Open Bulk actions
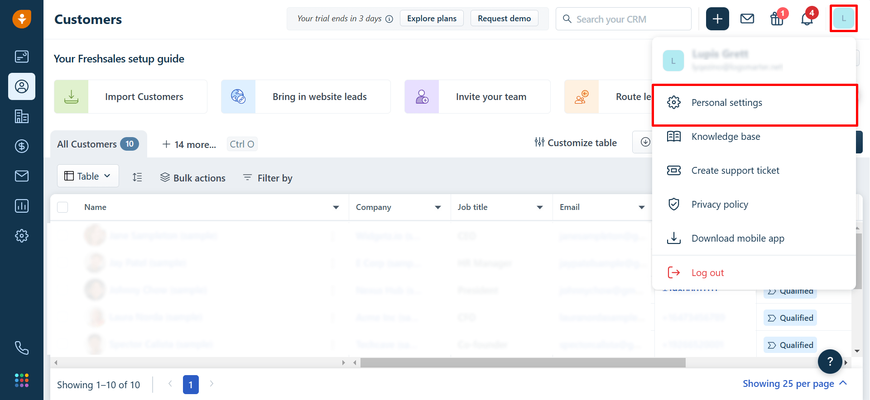 (x=193, y=178)
